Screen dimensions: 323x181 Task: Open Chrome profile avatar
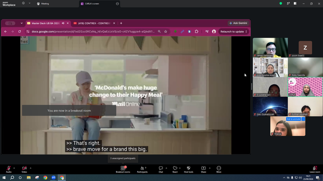pyautogui.click(x=214, y=32)
